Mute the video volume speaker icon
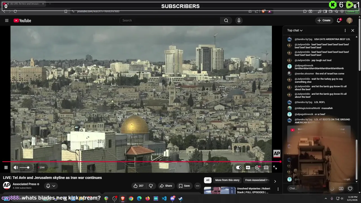Image resolution: width=361 pixels, height=203 pixels. pos(16,167)
